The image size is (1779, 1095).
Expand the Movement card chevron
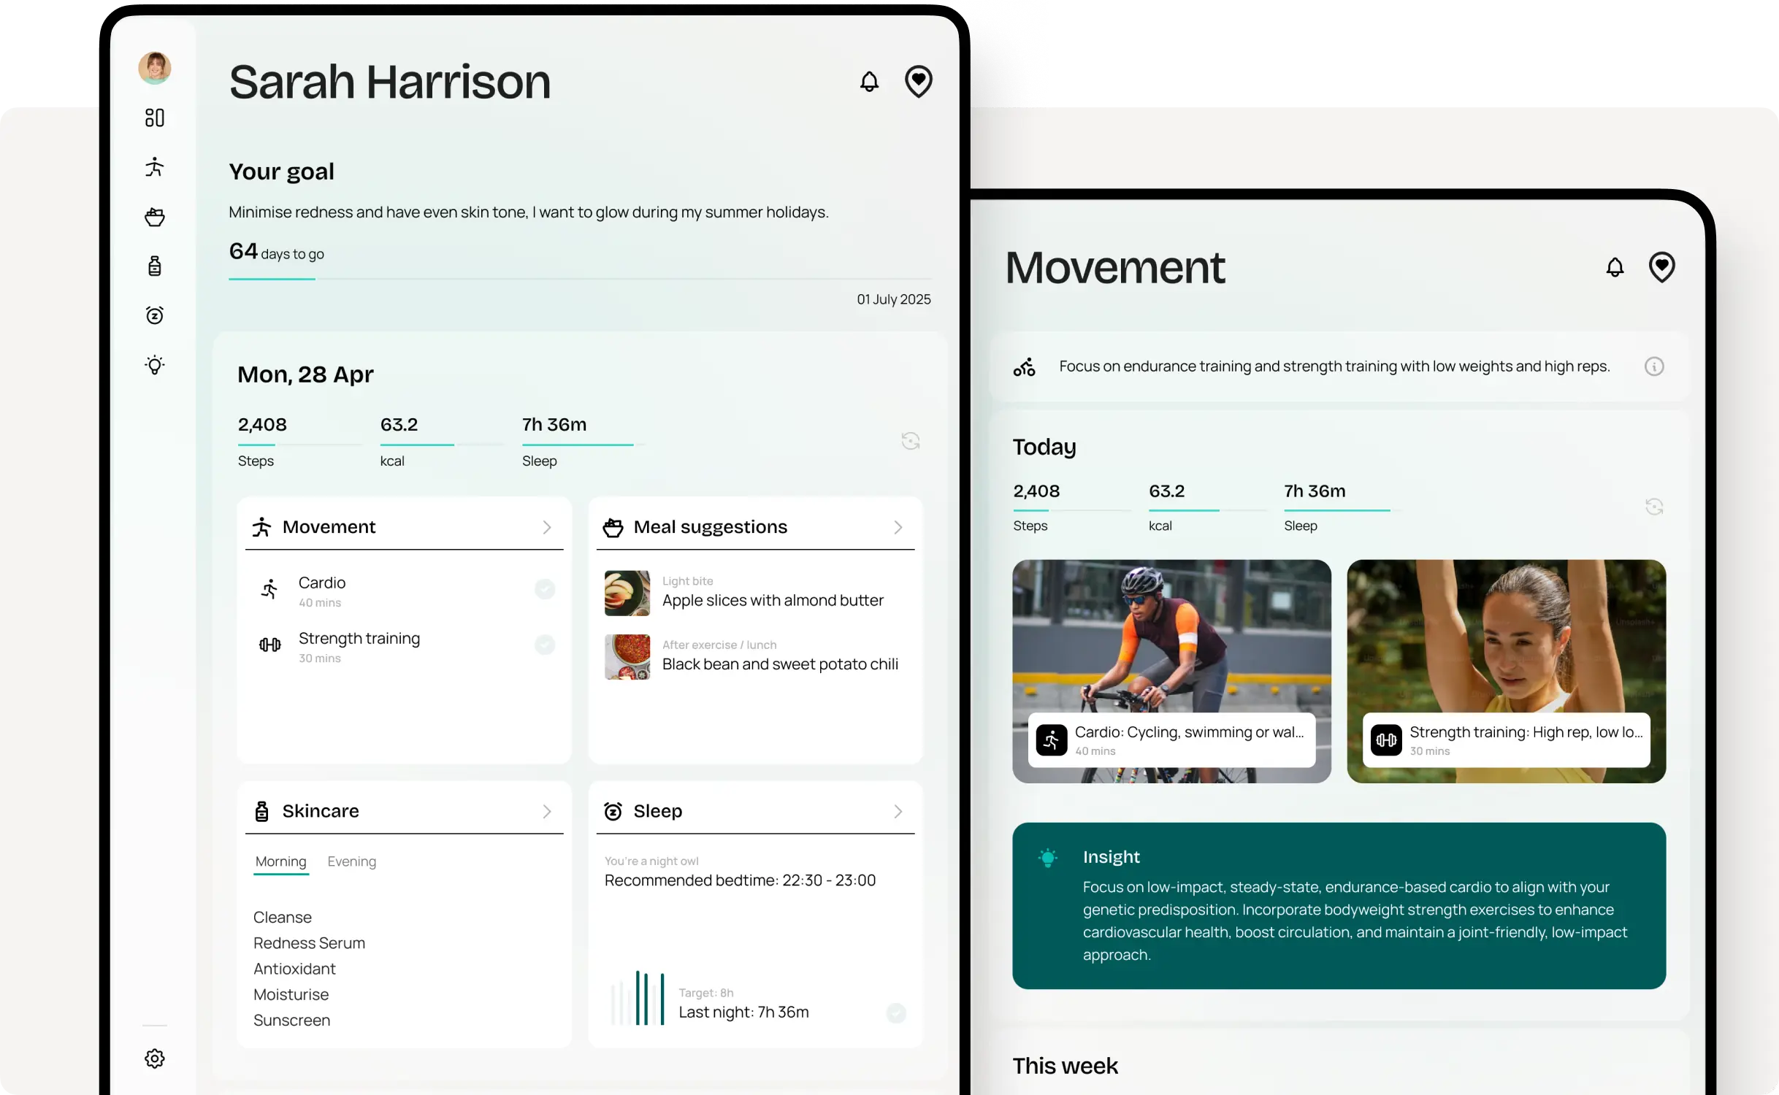[x=547, y=527]
